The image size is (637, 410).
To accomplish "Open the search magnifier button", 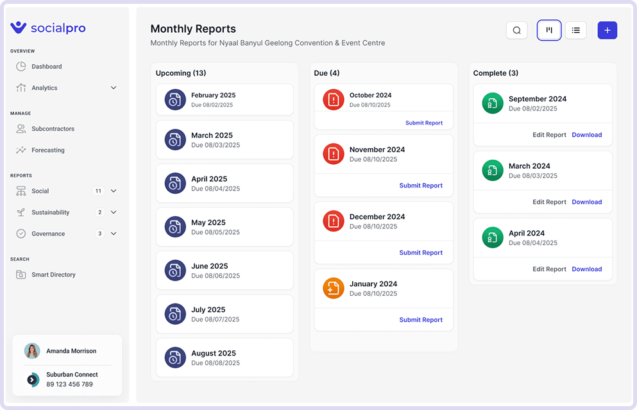I will [x=516, y=30].
